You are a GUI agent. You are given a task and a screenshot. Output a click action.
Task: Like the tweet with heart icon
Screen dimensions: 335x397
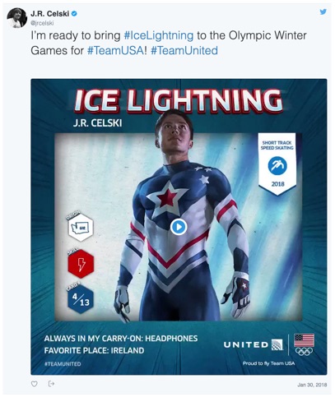(x=35, y=384)
